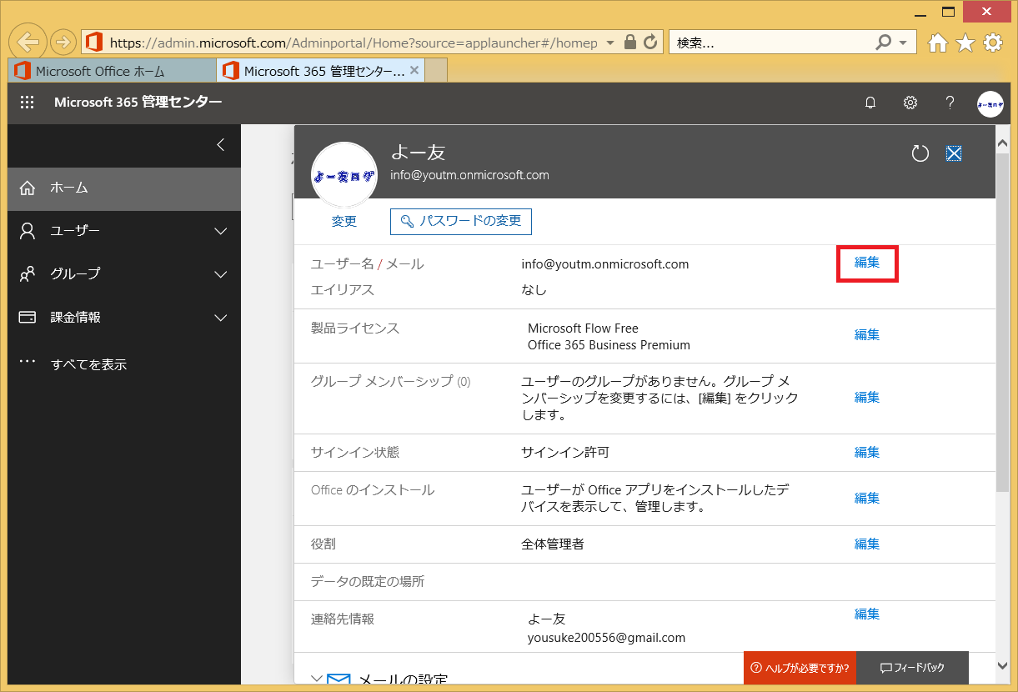Open the help question mark icon
This screenshot has width=1018, height=692.
950,103
